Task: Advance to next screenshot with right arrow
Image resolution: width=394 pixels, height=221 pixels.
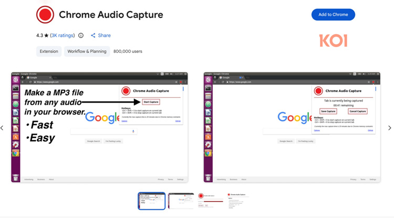Action: pos(389,128)
